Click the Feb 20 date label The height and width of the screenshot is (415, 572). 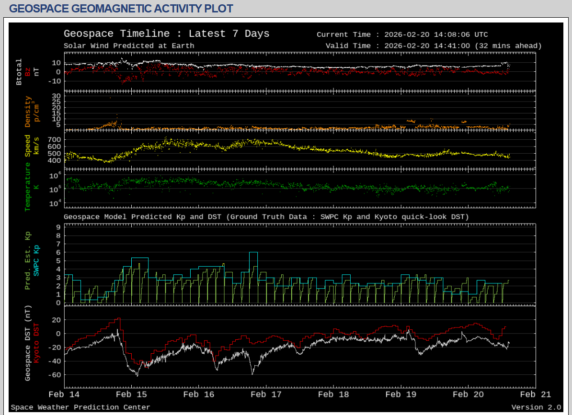click(x=468, y=394)
